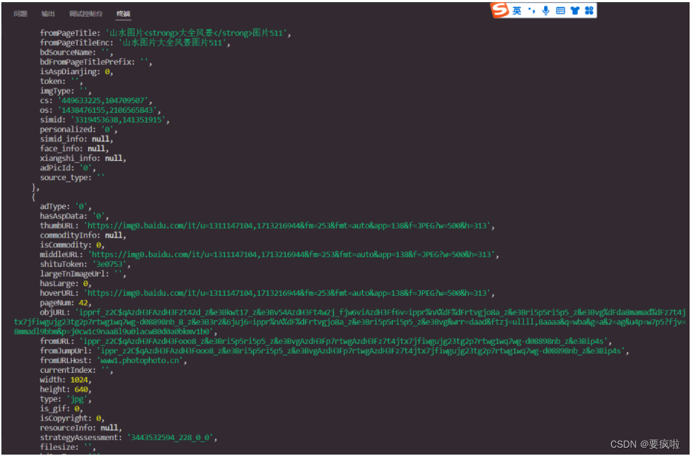691x456 pixels.
Task: Click the personalized: '0' line
Action: 79,130
